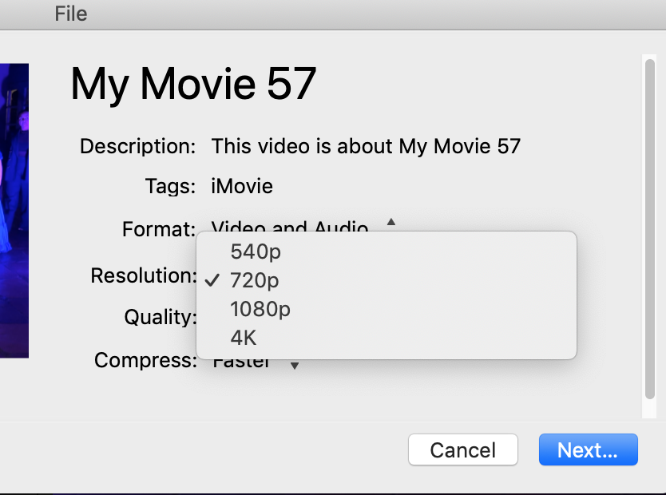This screenshot has height=495, width=666.
Task: Select the 540p resolution option
Action: [x=256, y=251]
